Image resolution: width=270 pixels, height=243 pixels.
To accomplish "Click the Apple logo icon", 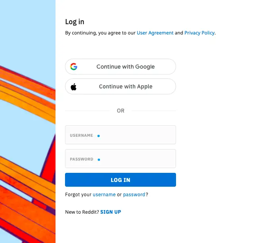I will click(x=74, y=86).
